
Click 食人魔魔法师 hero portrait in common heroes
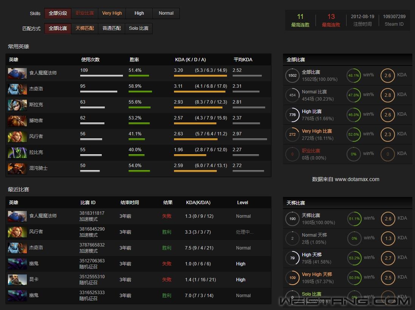click(x=17, y=73)
